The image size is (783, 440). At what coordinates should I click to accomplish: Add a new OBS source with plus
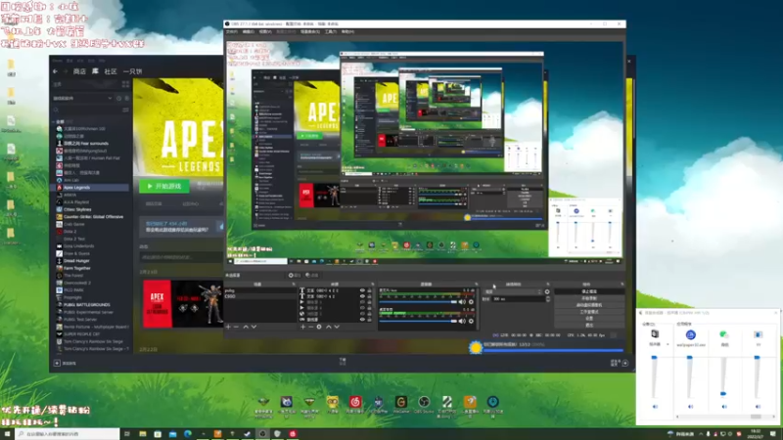pos(302,327)
